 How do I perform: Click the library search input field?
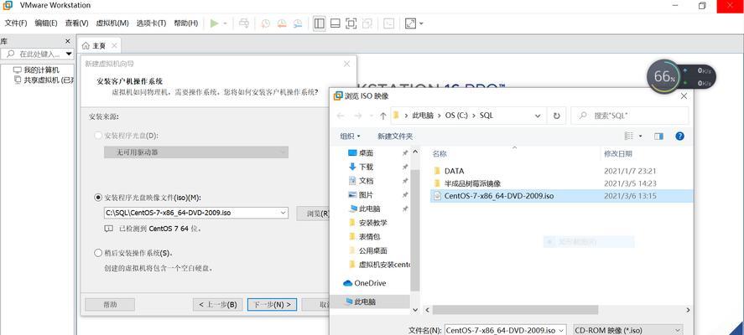[34, 54]
